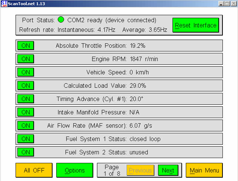Toggle Air Flow Rate MAF sensor
238x181 pixels.
26,126
